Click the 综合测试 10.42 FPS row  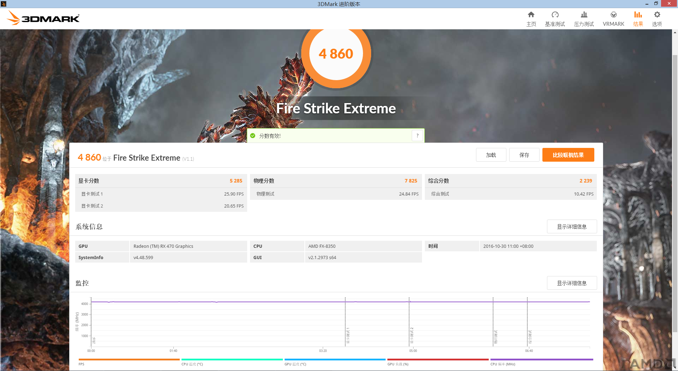click(511, 194)
